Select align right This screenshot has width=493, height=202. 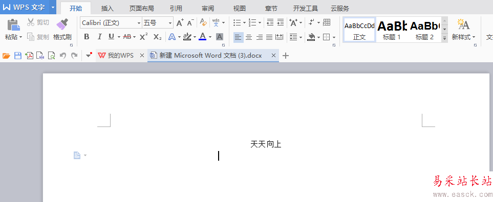tap(260, 37)
